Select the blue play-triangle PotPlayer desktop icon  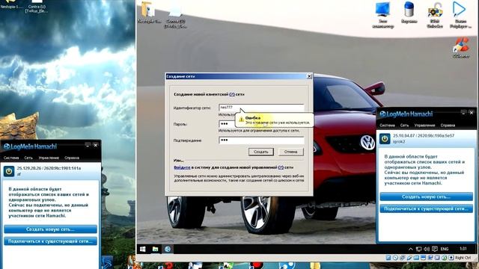point(459,10)
